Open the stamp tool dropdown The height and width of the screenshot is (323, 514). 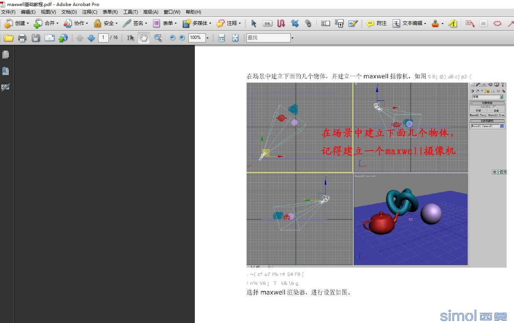click(442, 23)
